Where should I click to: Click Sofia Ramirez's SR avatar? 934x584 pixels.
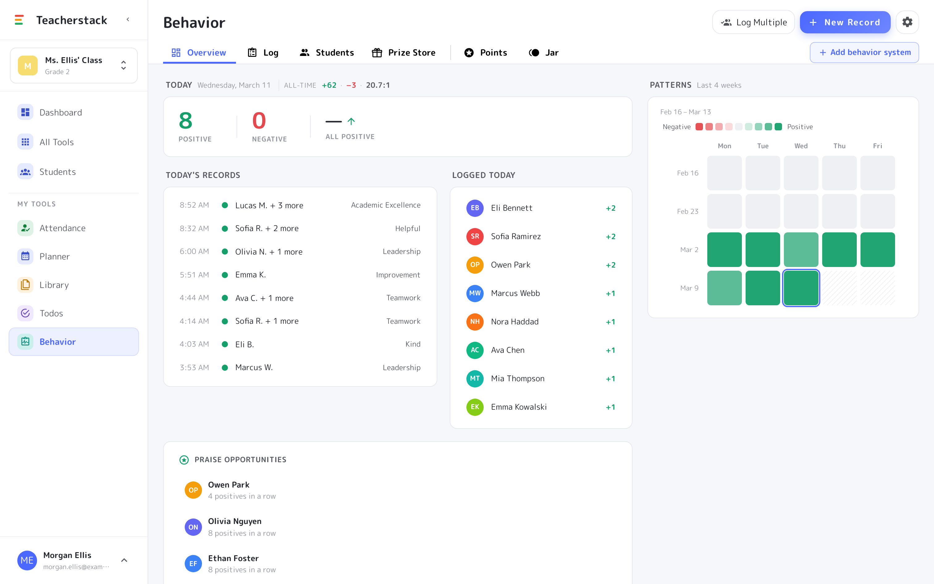[x=475, y=236]
